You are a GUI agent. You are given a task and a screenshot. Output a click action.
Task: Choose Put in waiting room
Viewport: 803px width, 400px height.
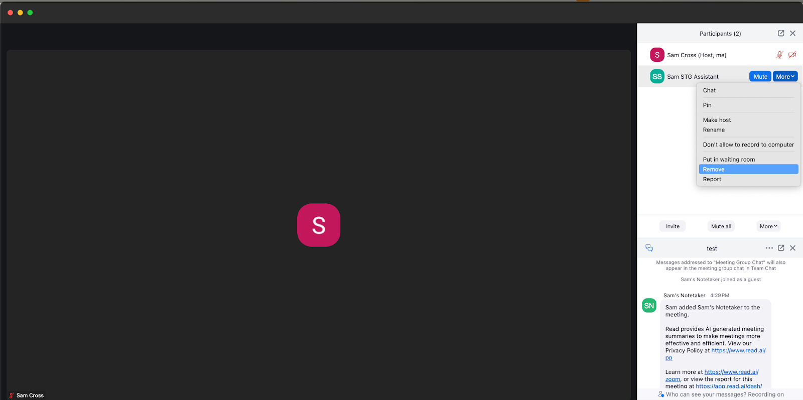point(748,160)
